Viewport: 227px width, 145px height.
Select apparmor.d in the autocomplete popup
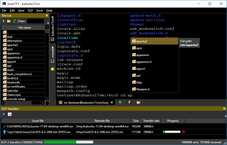click(x=144, y=62)
